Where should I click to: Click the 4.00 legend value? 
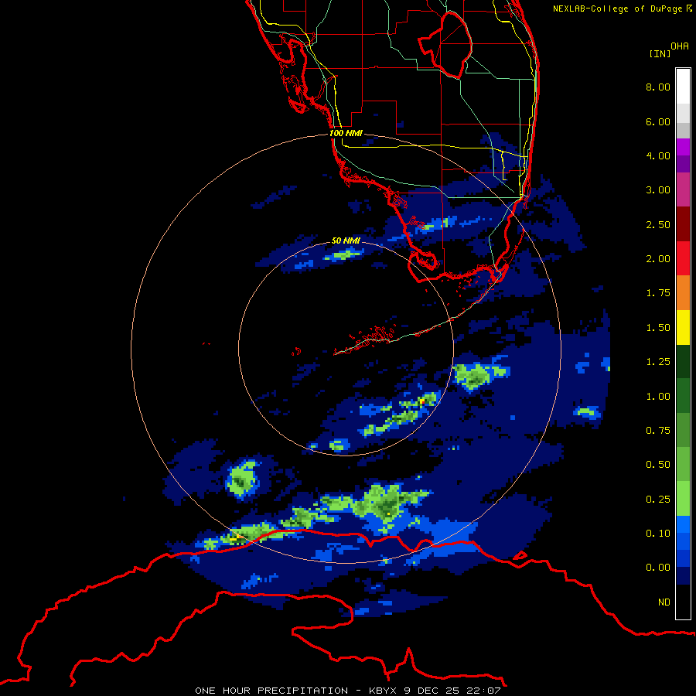[x=658, y=155]
